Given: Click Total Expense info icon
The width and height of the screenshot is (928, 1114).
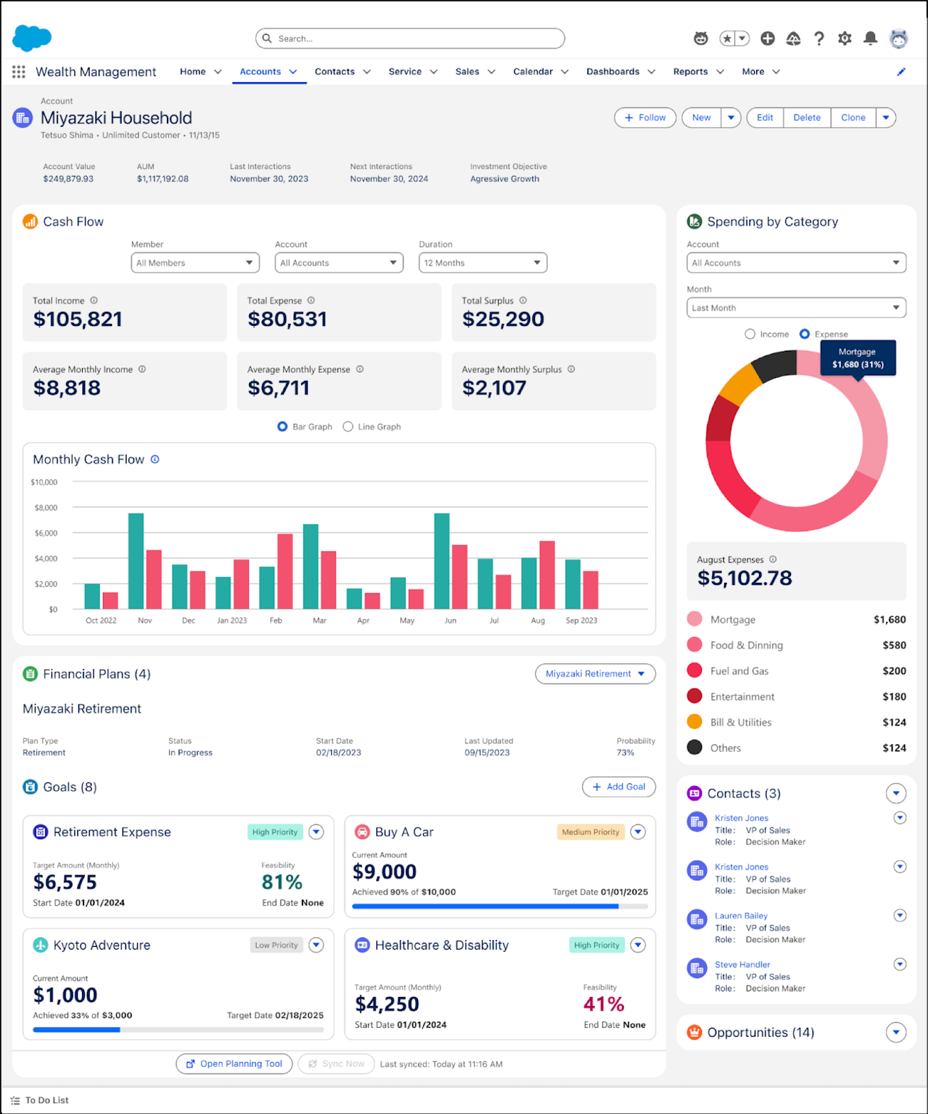Looking at the screenshot, I should coord(311,300).
